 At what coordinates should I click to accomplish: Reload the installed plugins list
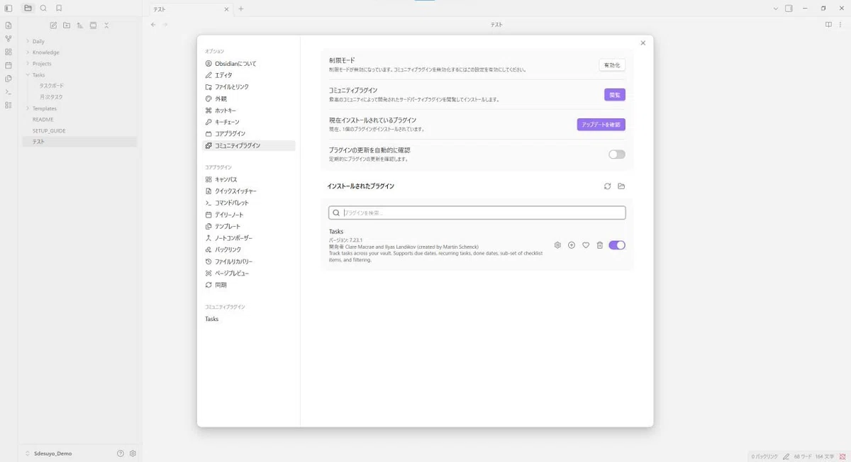(607, 186)
